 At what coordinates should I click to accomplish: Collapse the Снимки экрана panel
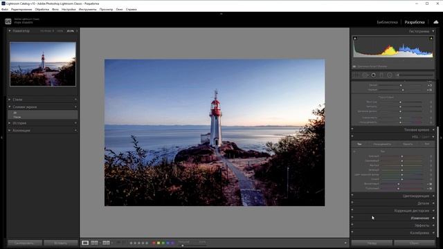9,107
